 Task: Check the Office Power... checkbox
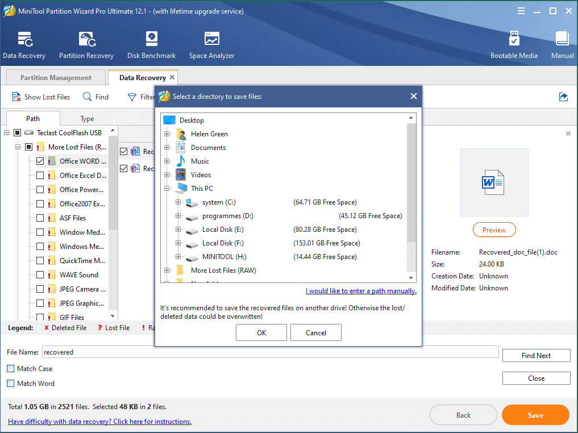(x=40, y=189)
